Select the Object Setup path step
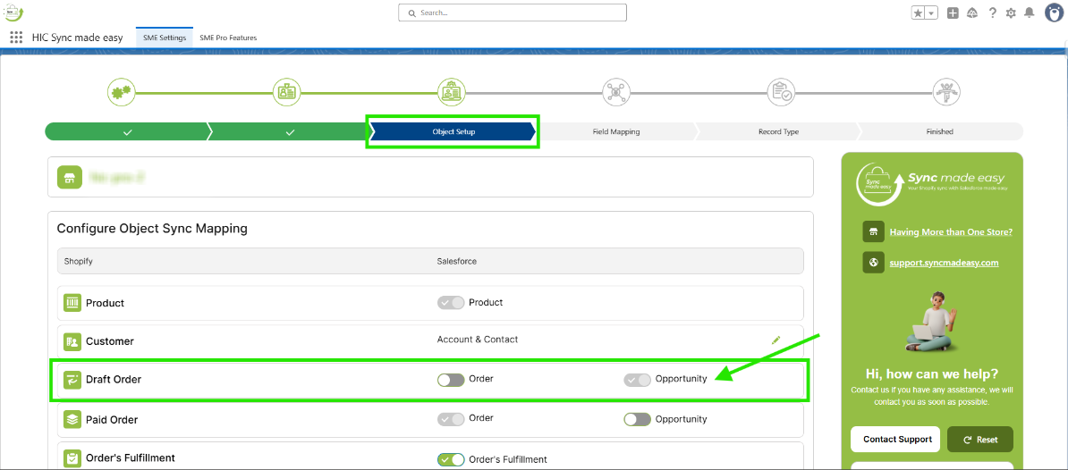The height and width of the screenshot is (470, 1068). click(x=453, y=132)
